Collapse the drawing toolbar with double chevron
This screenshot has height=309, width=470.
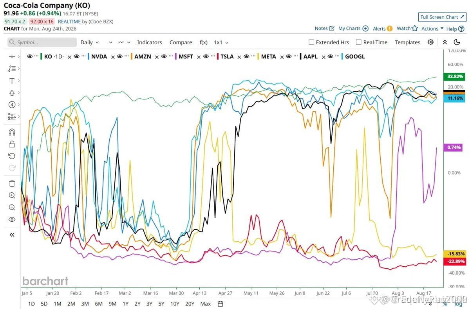point(12,235)
